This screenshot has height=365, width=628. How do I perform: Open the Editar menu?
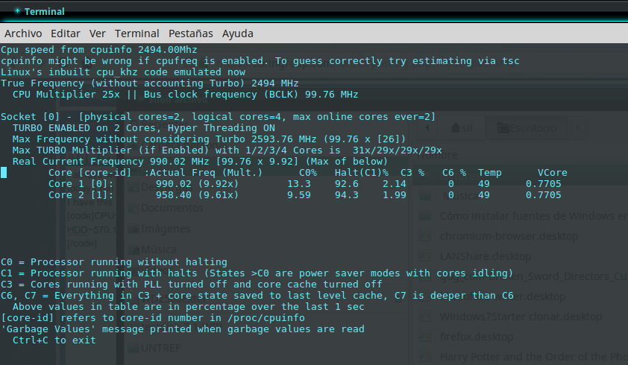tap(66, 34)
